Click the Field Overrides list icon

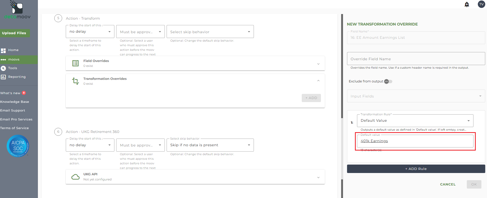tap(75, 63)
